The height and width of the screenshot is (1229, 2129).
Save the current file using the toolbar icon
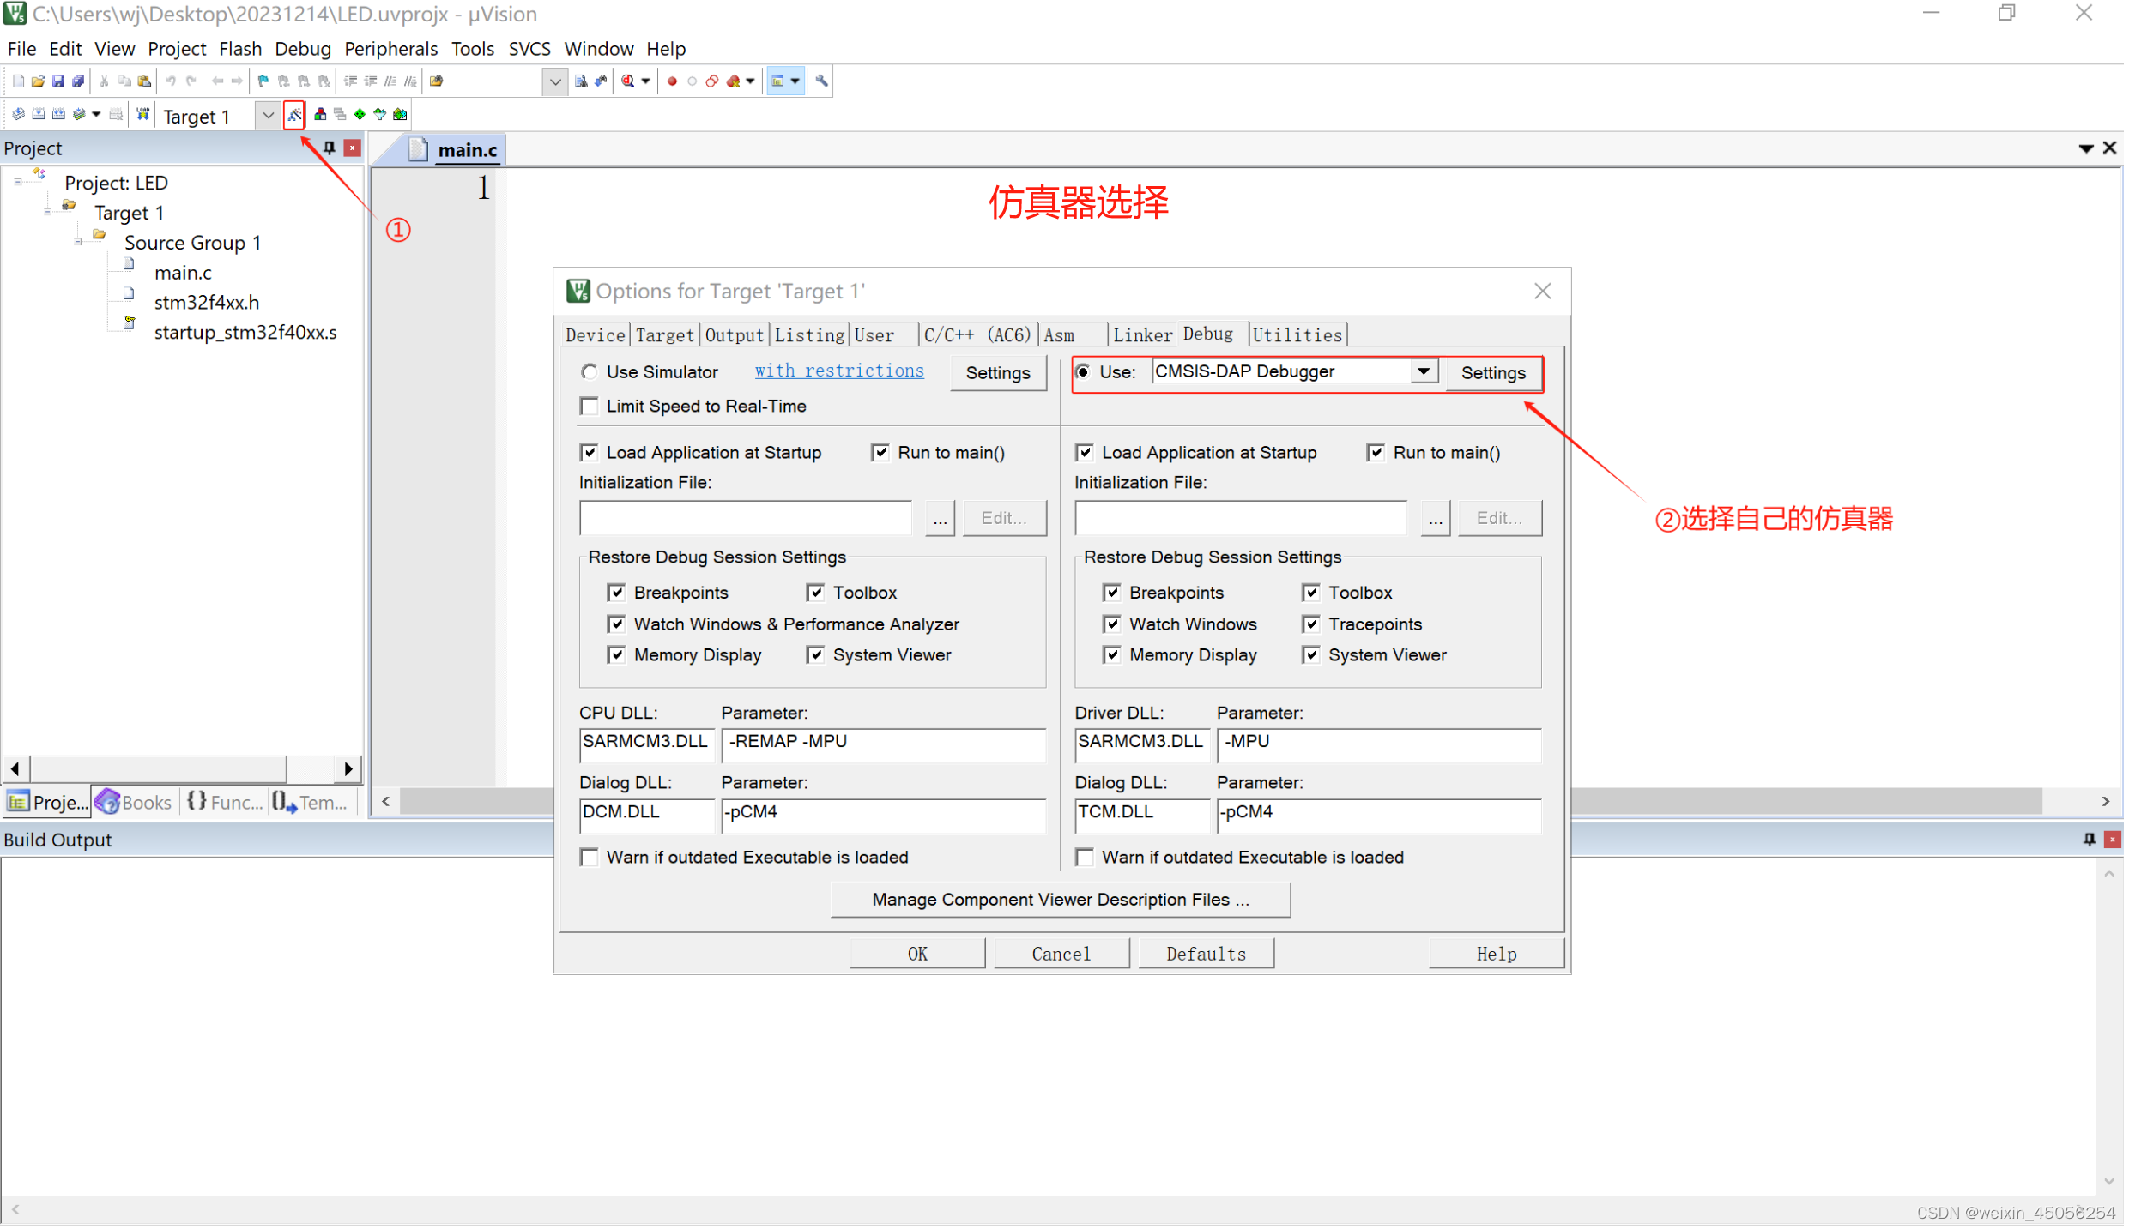(57, 81)
